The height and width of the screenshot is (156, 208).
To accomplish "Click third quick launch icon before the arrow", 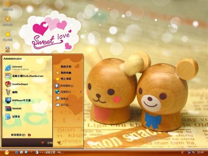I will [x=26, y=152].
